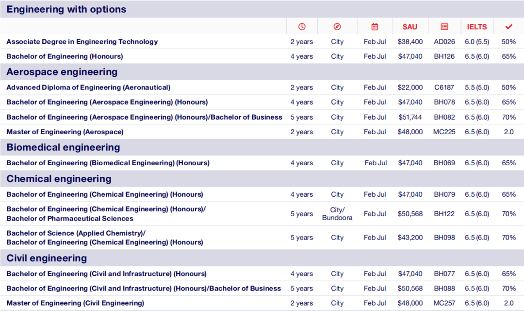This screenshot has width=524, height=311.
Task: Click the 2.0 score in MC257 row
Action: click(508, 303)
